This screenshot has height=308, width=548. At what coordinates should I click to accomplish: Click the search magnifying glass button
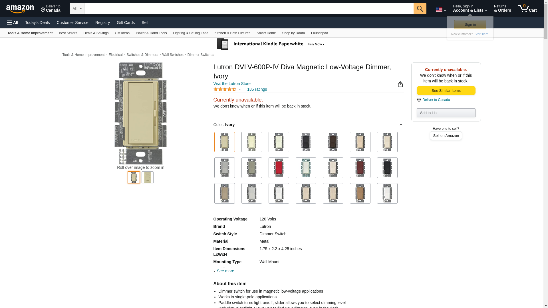click(x=420, y=9)
